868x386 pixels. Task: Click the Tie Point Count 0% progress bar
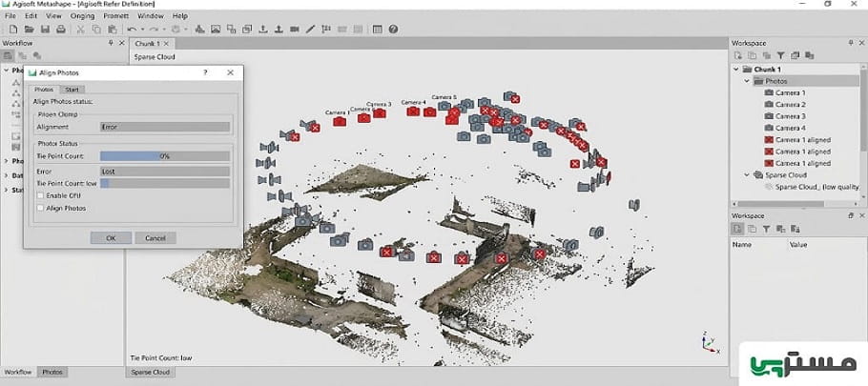coord(165,156)
